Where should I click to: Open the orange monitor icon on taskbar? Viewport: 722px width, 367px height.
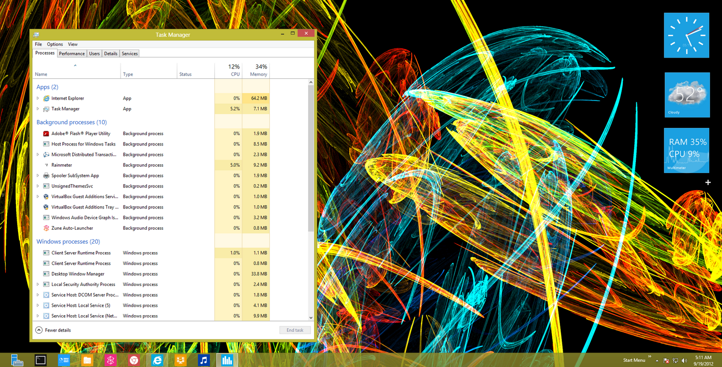pyautogui.click(x=180, y=360)
